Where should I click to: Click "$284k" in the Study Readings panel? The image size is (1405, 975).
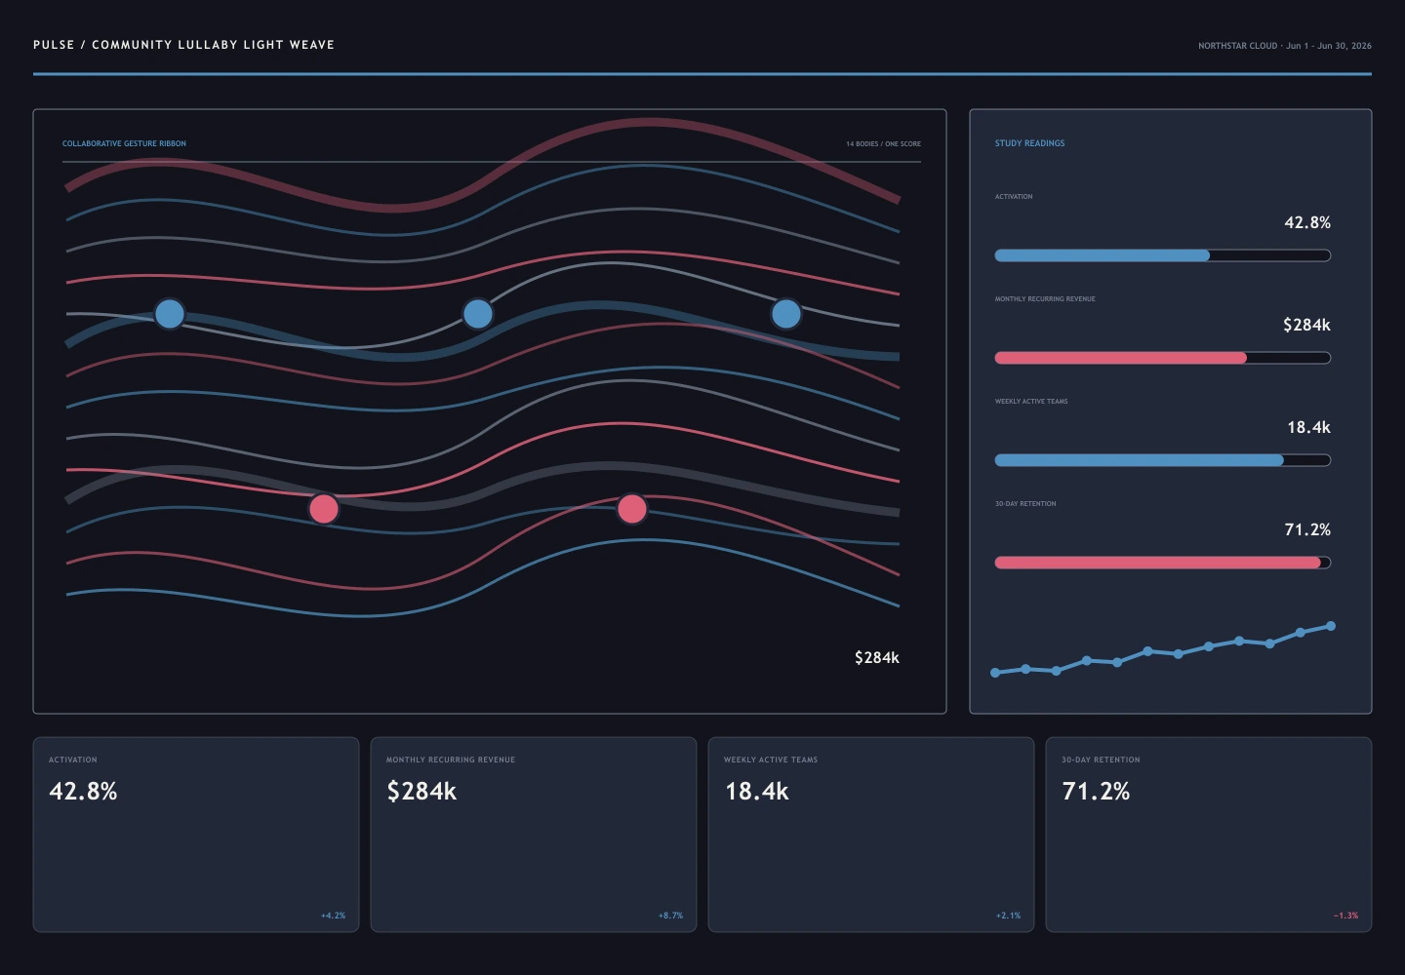(x=1307, y=326)
